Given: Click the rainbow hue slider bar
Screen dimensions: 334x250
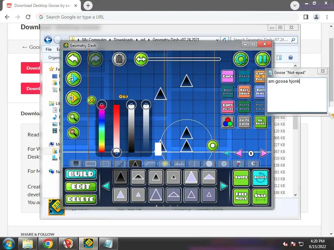Looking at the screenshot, I should (102, 128).
